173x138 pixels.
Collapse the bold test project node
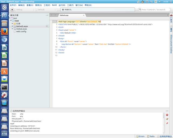tap(11, 20)
